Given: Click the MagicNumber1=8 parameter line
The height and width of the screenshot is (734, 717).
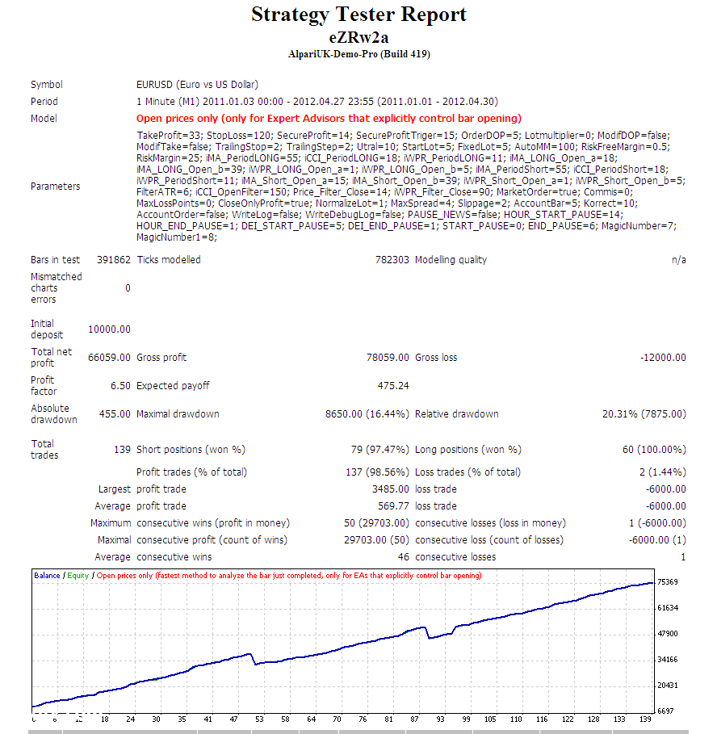Looking at the screenshot, I should [177, 237].
